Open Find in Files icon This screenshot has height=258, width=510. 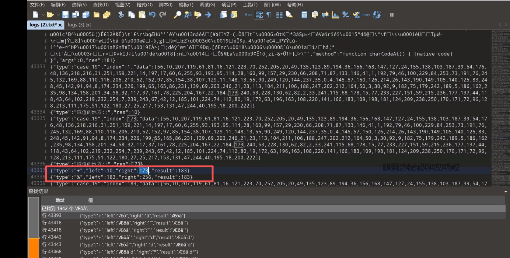pyautogui.click(x=198, y=15)
